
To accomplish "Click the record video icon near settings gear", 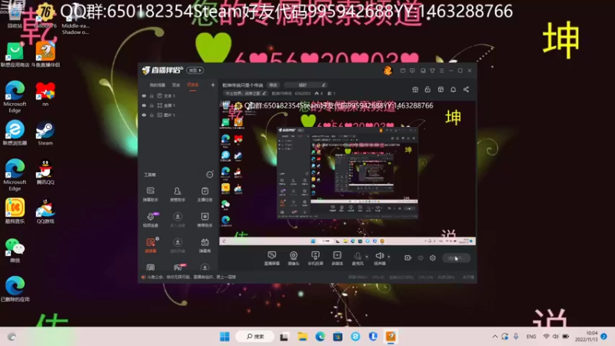I will point(408,258).
